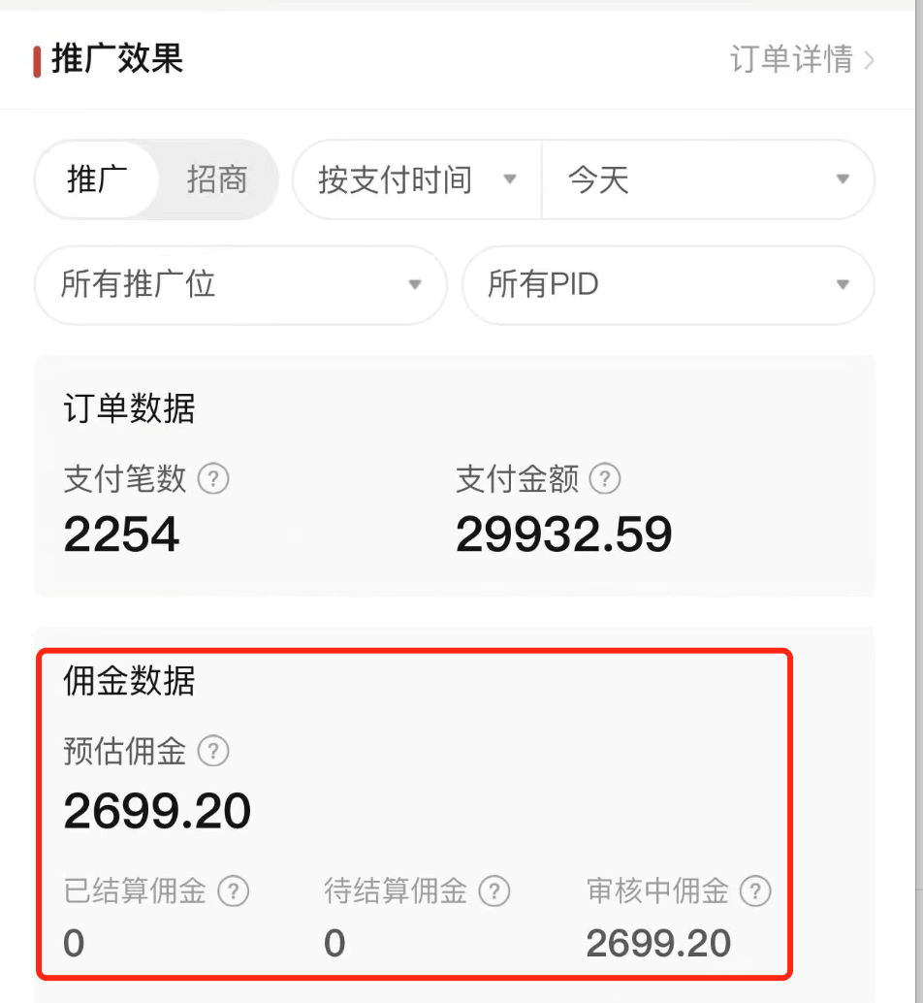This screenshot has height=1003, width=923.
Task: Expand the 所有PID dropdown
Action: (668, 285)
